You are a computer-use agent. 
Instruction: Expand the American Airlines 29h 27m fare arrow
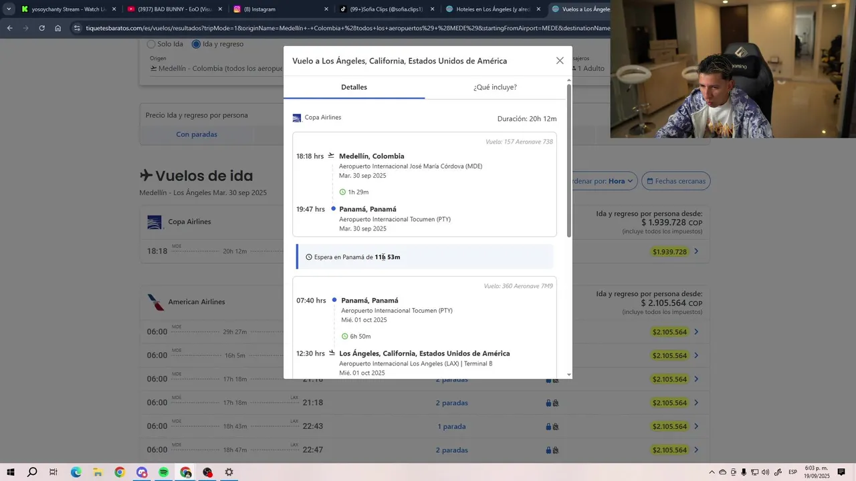pos(696,332)
